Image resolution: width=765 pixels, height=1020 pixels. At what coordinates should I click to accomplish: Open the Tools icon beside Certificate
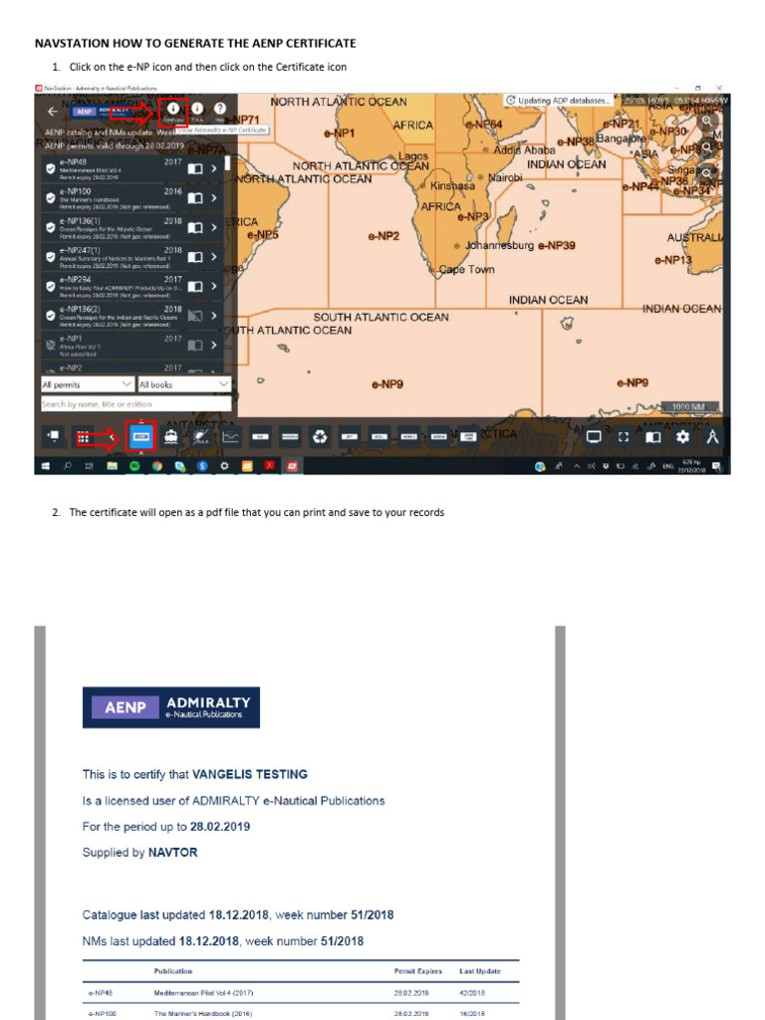(197, 109)
